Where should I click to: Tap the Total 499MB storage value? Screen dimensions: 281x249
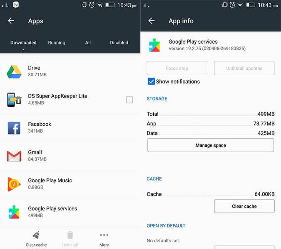click(266, 114)
